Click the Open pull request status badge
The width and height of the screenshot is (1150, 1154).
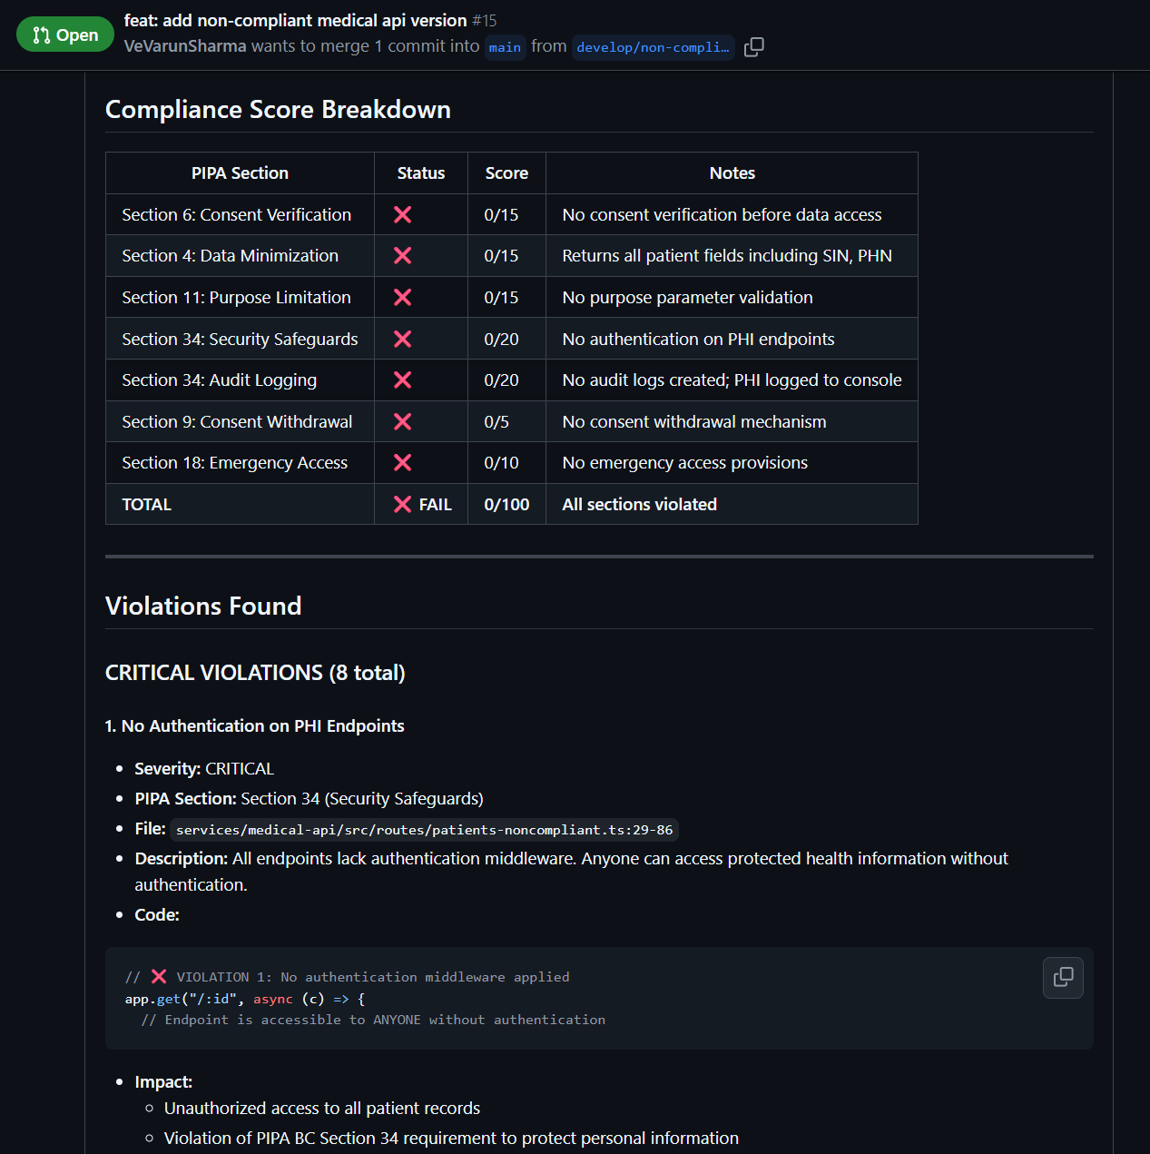(65, 35)
